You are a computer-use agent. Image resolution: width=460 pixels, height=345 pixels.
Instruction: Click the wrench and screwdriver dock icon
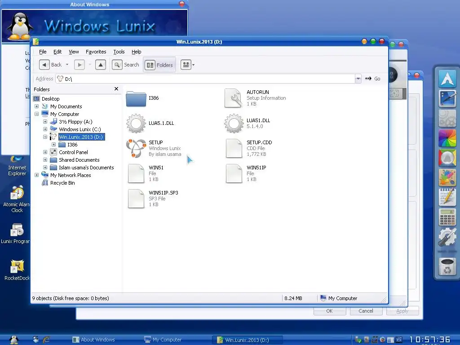(x=447, y=237)
